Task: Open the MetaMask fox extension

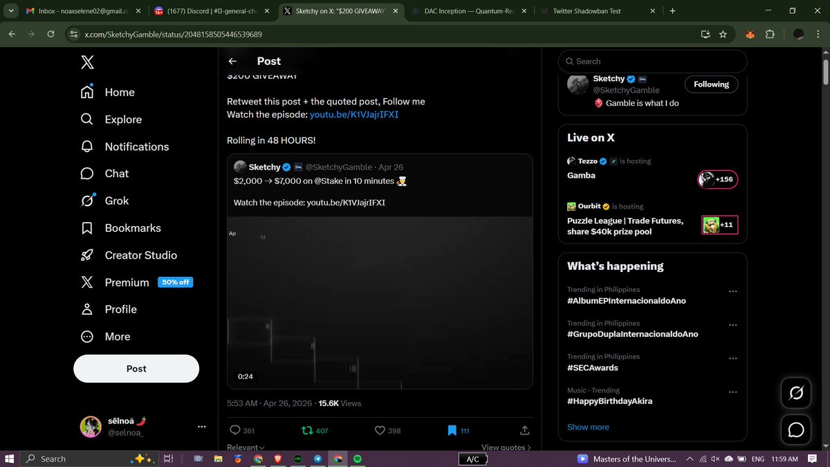Action: (x=749, y=34)
